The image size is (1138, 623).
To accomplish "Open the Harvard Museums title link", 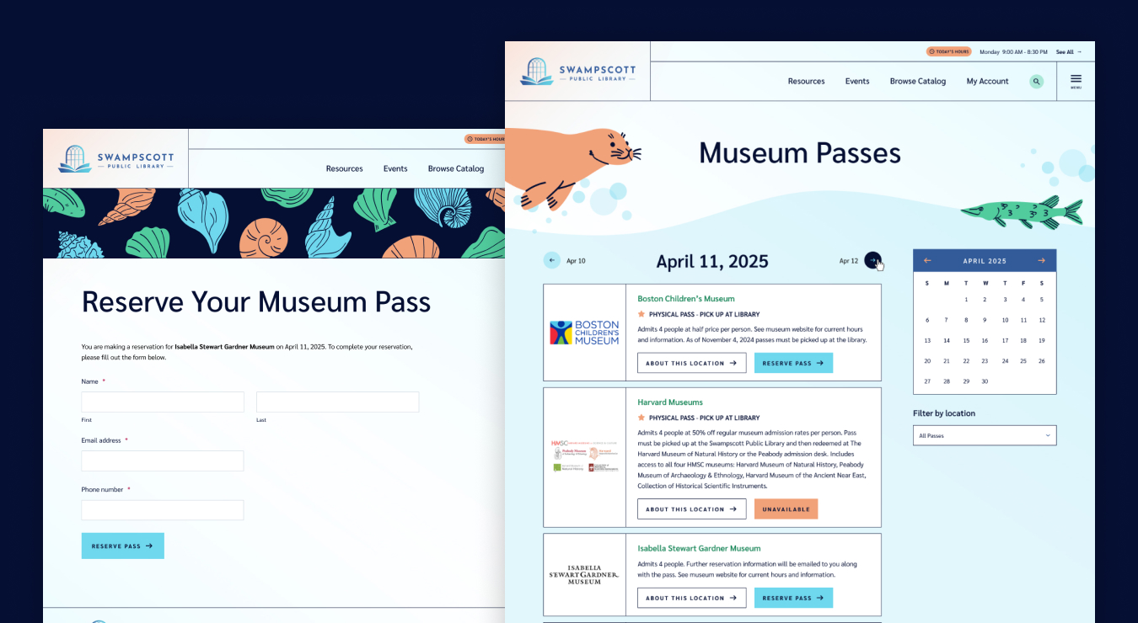I will 670,402.
